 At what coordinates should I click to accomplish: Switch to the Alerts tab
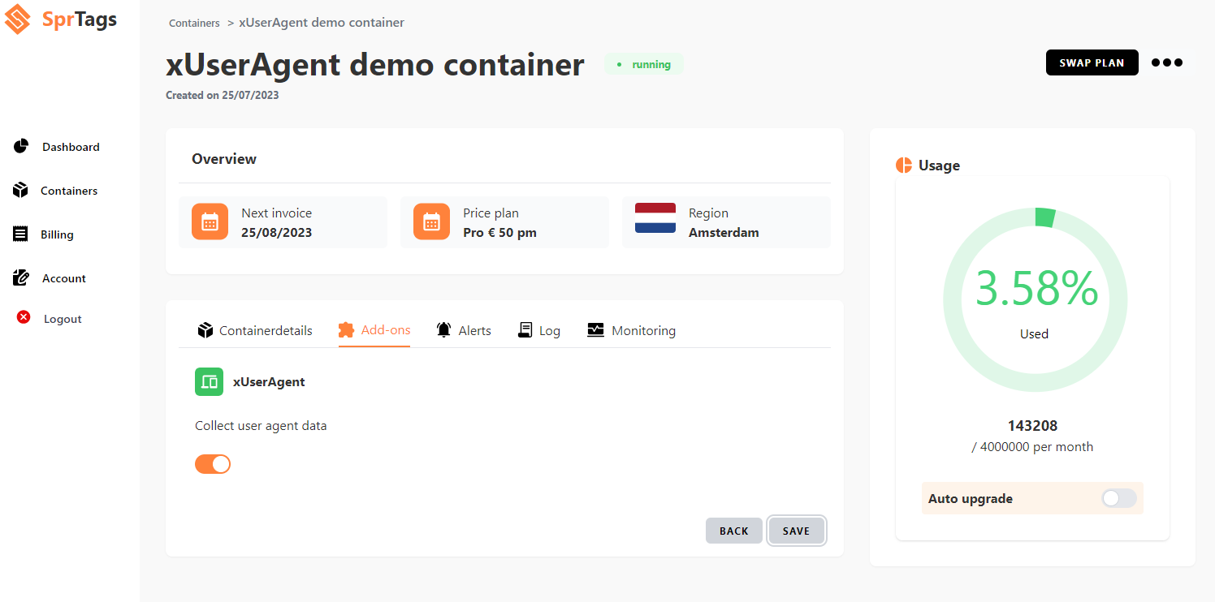tap(463, 330)
